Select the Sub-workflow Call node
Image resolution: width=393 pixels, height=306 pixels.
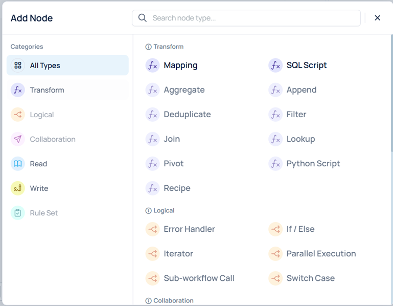tap(199, 278)
